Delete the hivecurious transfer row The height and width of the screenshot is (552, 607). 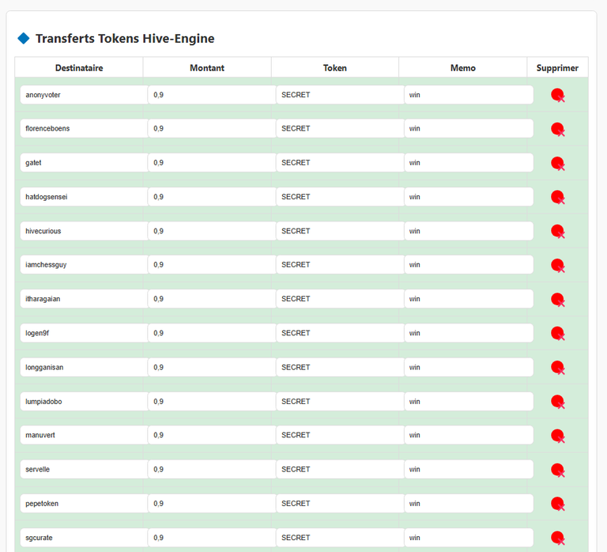tap(557, 231)
